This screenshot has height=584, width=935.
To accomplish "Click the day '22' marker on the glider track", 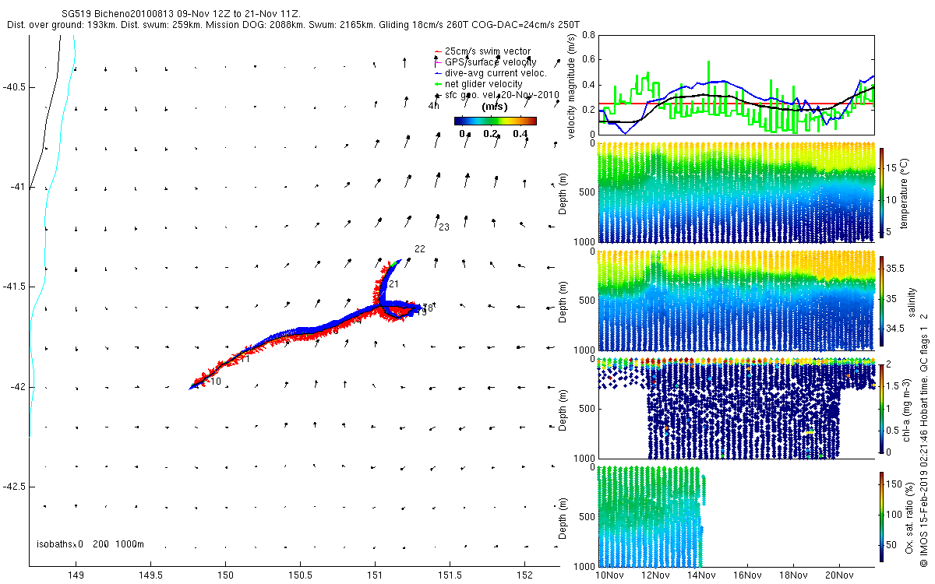I will pos(420,249).
